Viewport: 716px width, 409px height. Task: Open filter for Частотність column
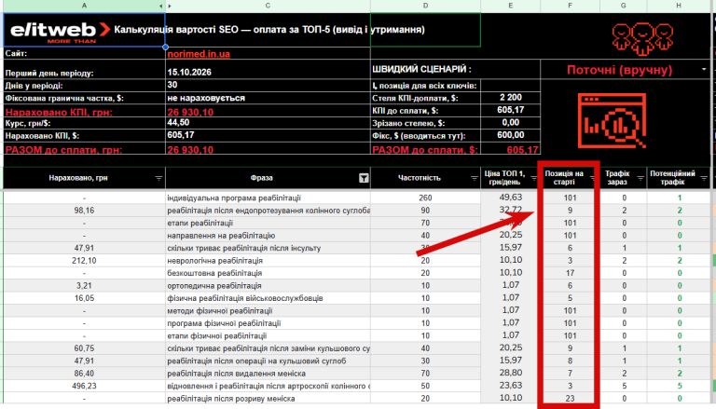pos(474,178)
